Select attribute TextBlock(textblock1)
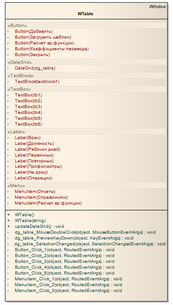Screen dimensions: 173x305 (37, 82)
